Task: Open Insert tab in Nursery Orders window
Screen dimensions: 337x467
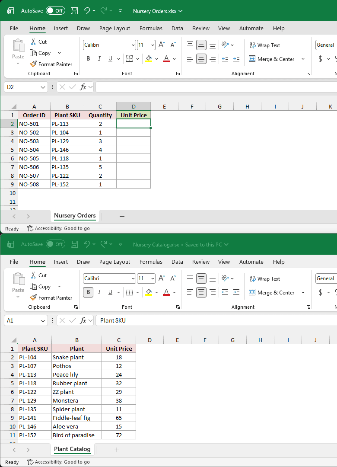Action: (61, 28)
